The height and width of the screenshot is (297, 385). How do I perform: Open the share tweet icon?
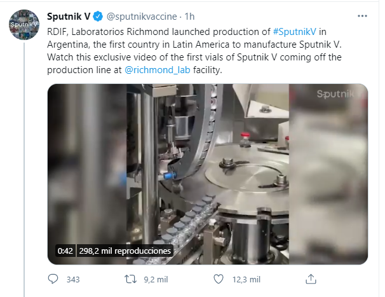coord(311,279)
